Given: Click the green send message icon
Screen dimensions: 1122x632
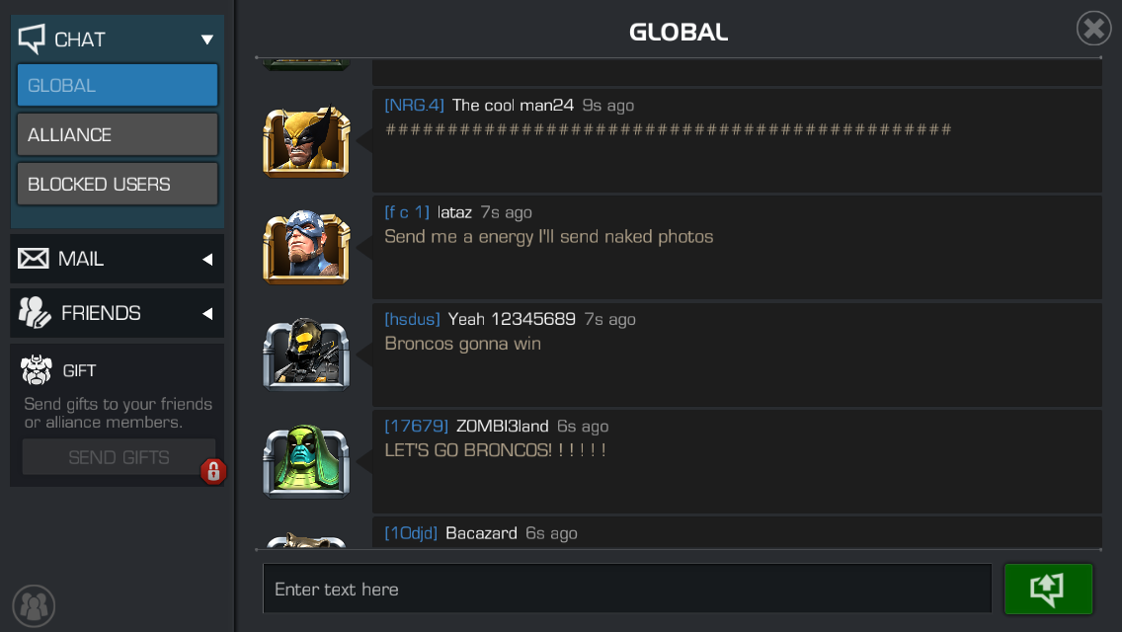Looking at the screenshot, I should tap(1048, 589).
